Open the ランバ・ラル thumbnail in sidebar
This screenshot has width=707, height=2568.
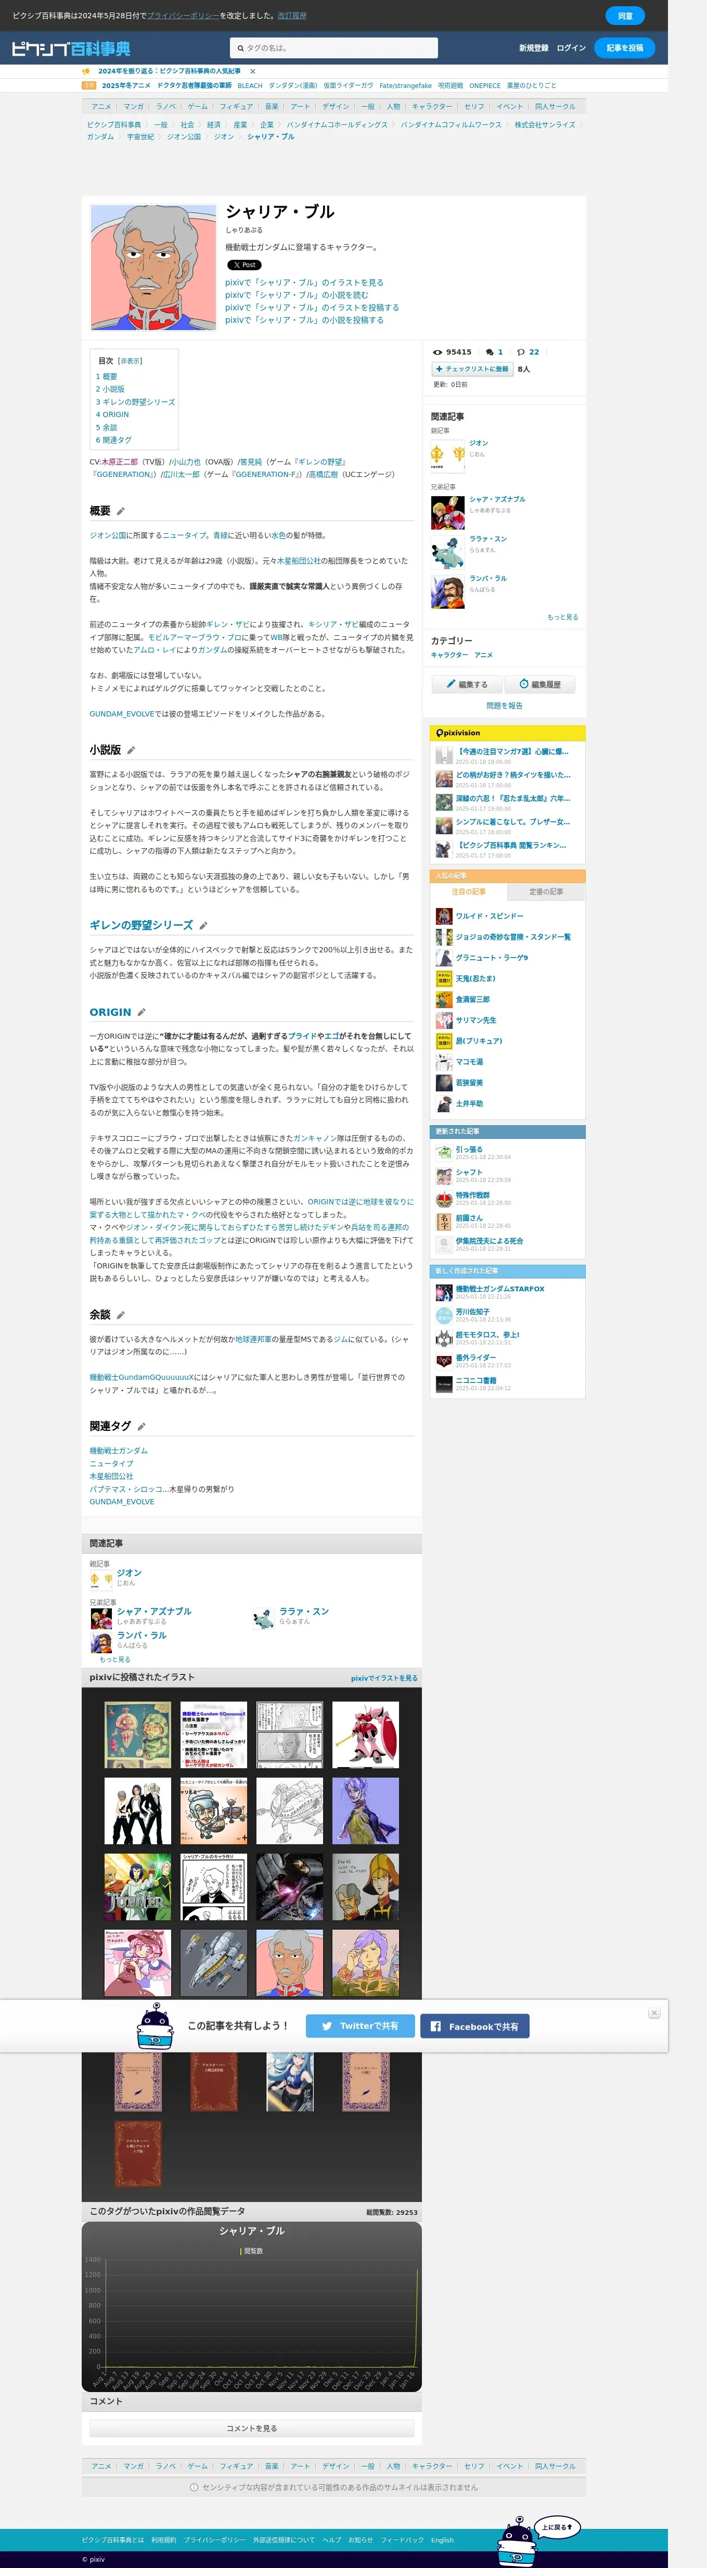click(x=447, y=592)
